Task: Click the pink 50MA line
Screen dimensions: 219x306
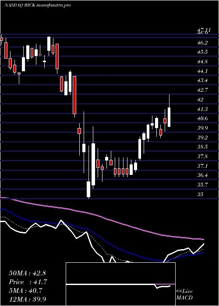Action: 102,217
